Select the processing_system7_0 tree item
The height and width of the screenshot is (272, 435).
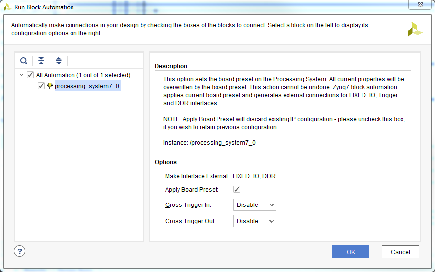click(x=87, y=86)
